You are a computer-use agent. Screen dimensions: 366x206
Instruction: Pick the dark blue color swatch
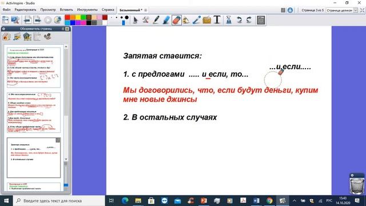(x=73, y=23)
